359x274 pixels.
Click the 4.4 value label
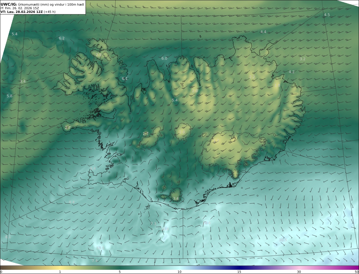[x=263, y=32]
